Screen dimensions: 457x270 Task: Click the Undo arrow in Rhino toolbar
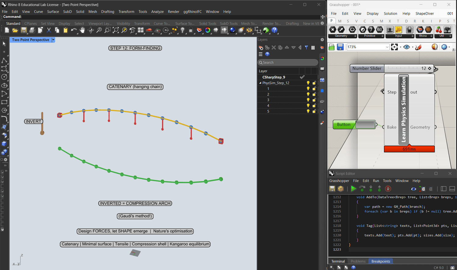coord(74,30)
